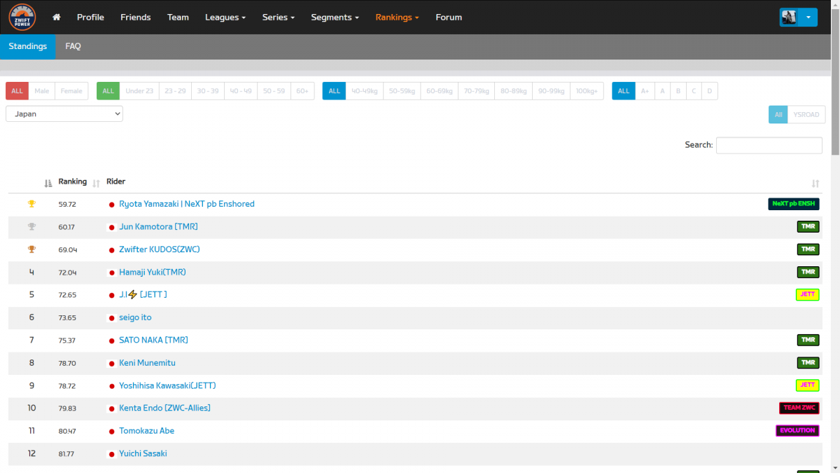Filter by category A+
This screenshot has height=473, width=840.
(645, 91)
